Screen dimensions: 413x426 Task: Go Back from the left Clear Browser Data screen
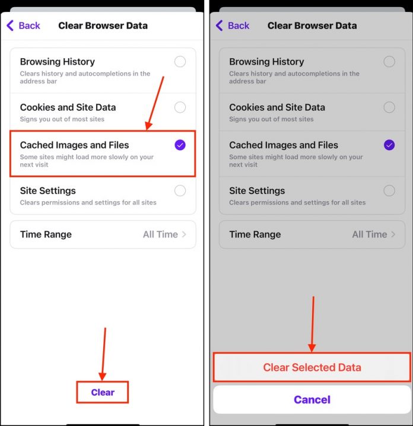point(23,26)
